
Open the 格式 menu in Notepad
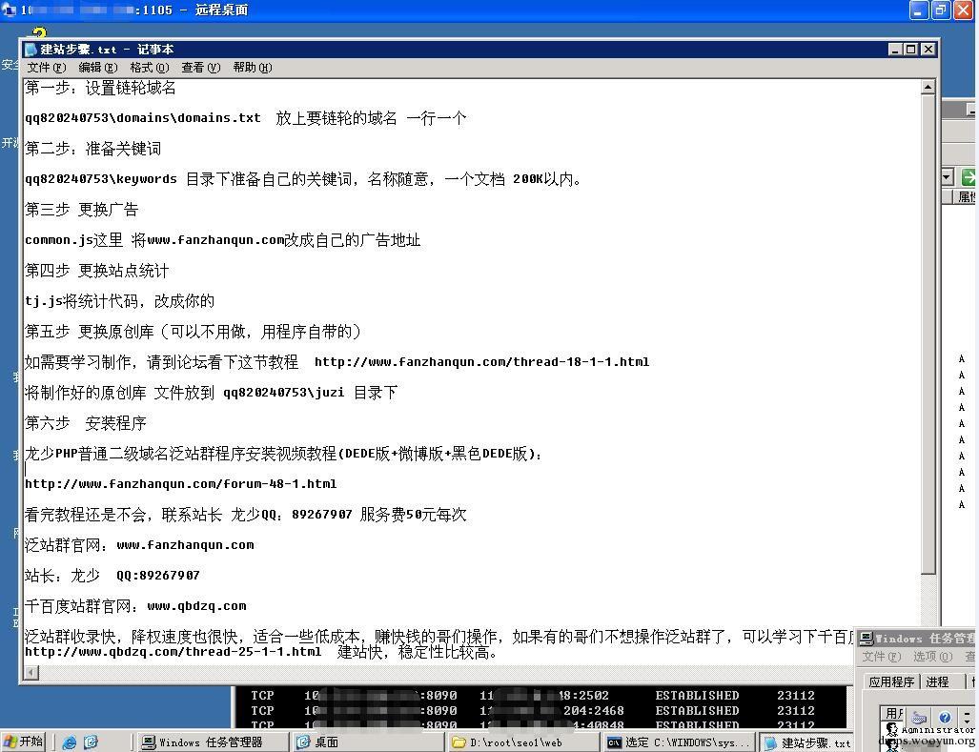(x=150, y=68)
